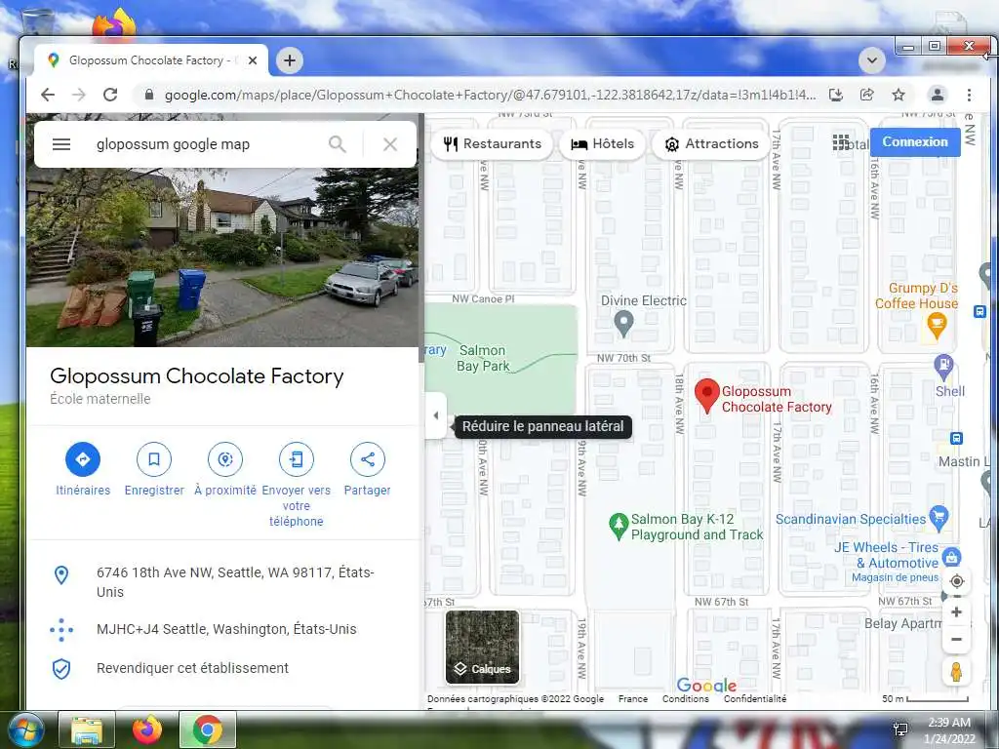
Task: Open the Google apps grid icon
Action: point(840,142)
